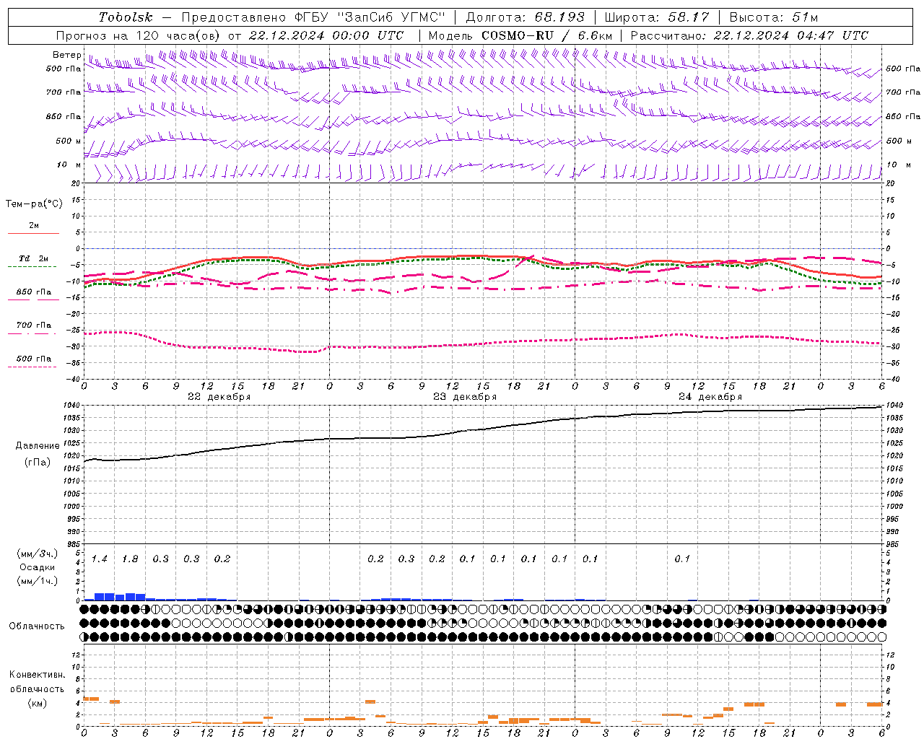Image resolution: width=924 pixels, height=739 pixels.
Task: Click the dotted line sample under 500 гПа legend
Action: (33, 367)
